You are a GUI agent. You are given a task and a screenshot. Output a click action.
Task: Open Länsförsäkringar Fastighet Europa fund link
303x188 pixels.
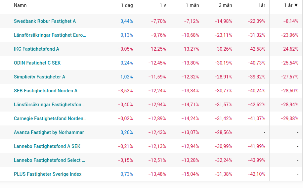(x=50, y=35)
